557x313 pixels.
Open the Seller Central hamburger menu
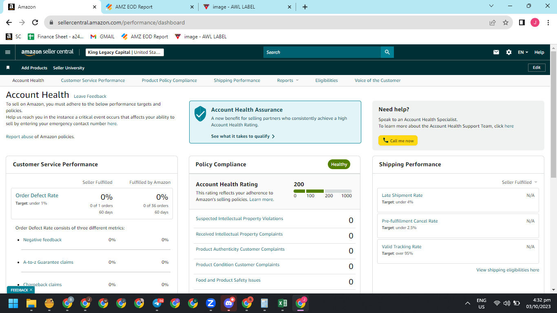(x=7, y=52)
